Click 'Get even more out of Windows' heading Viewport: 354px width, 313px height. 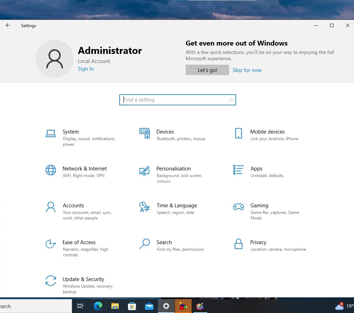(236, 43)
